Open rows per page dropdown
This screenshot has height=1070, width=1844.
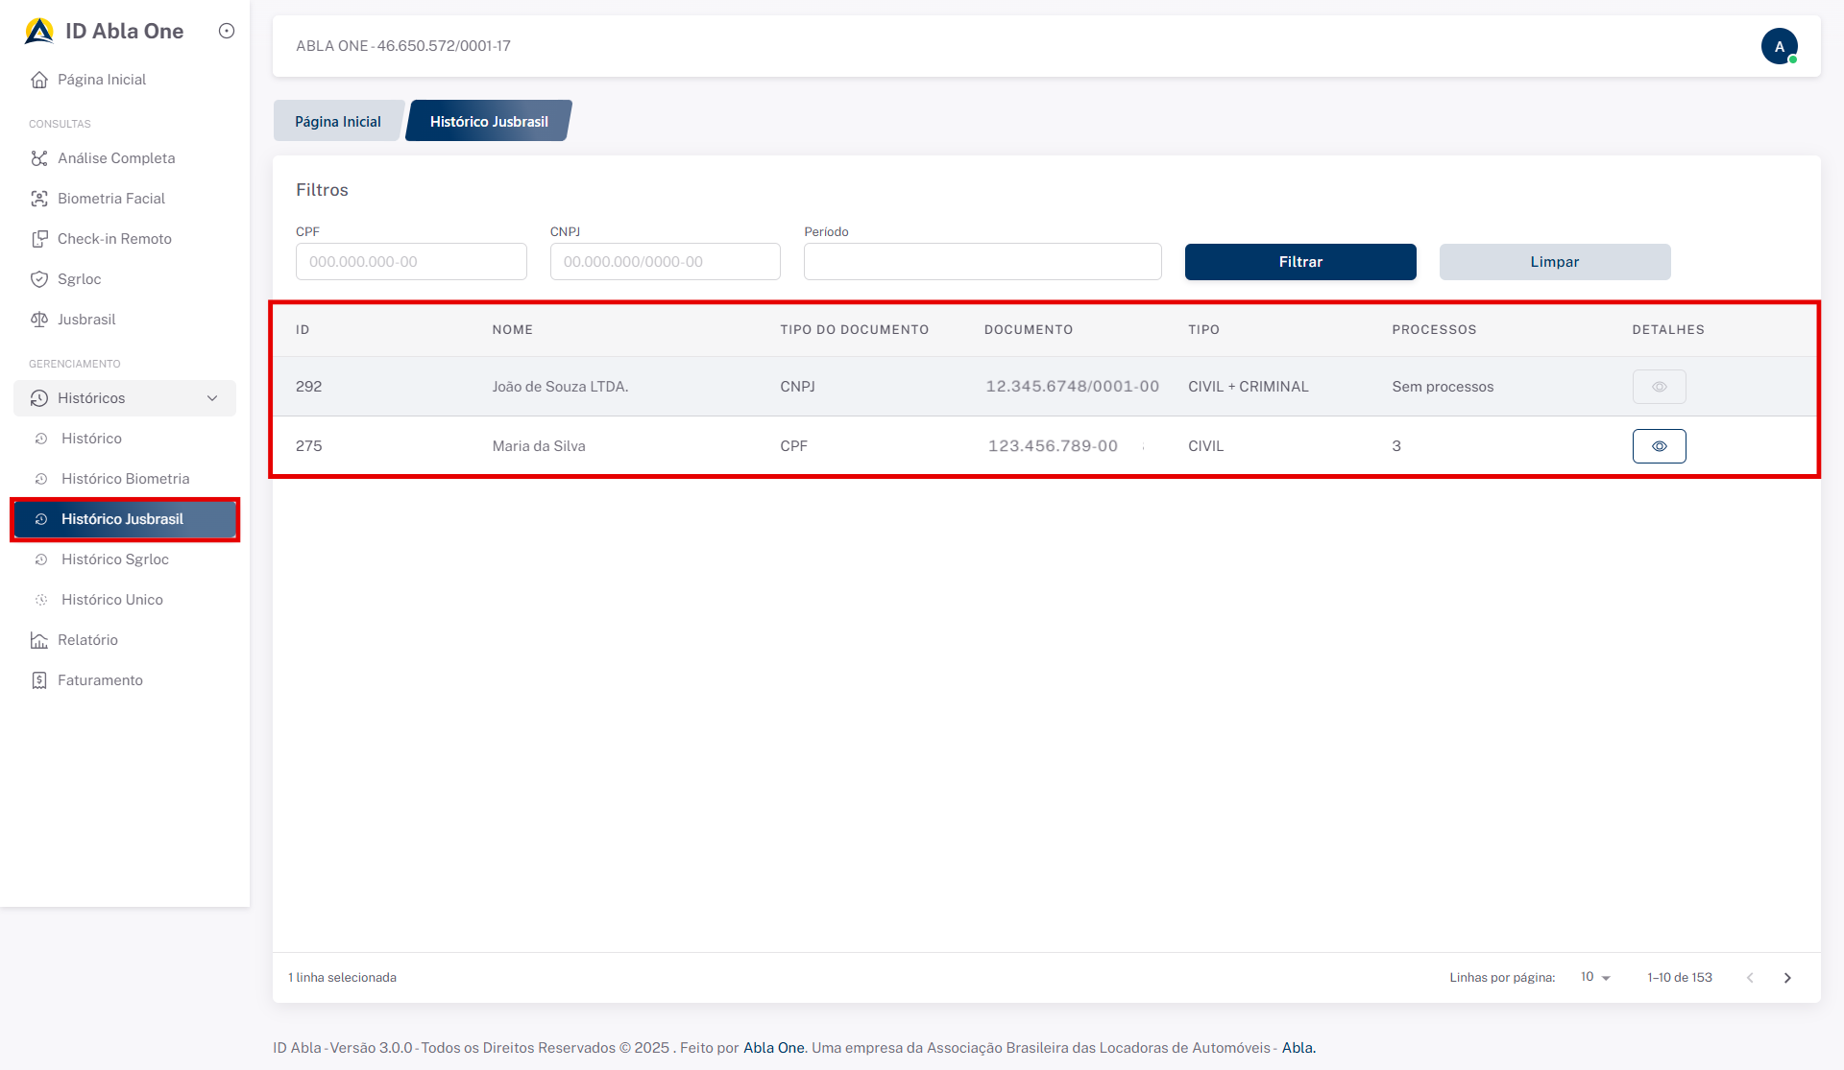(x=1595, y=977)
